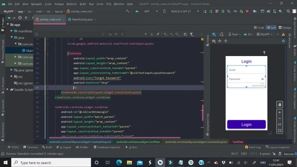
Task: Open Search Everywhere magnifier in the toolbar
Action: point(288,11)
